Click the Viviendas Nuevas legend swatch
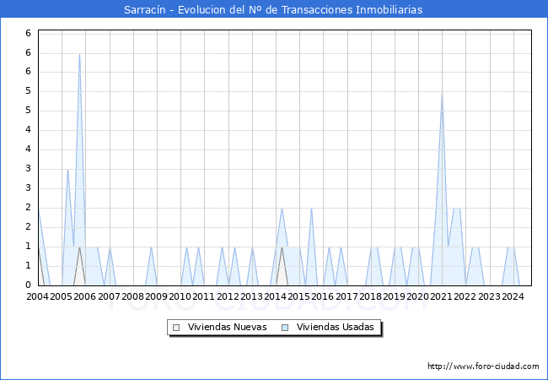The height and width of the screenshot is (380, 548). coord(176,328)
